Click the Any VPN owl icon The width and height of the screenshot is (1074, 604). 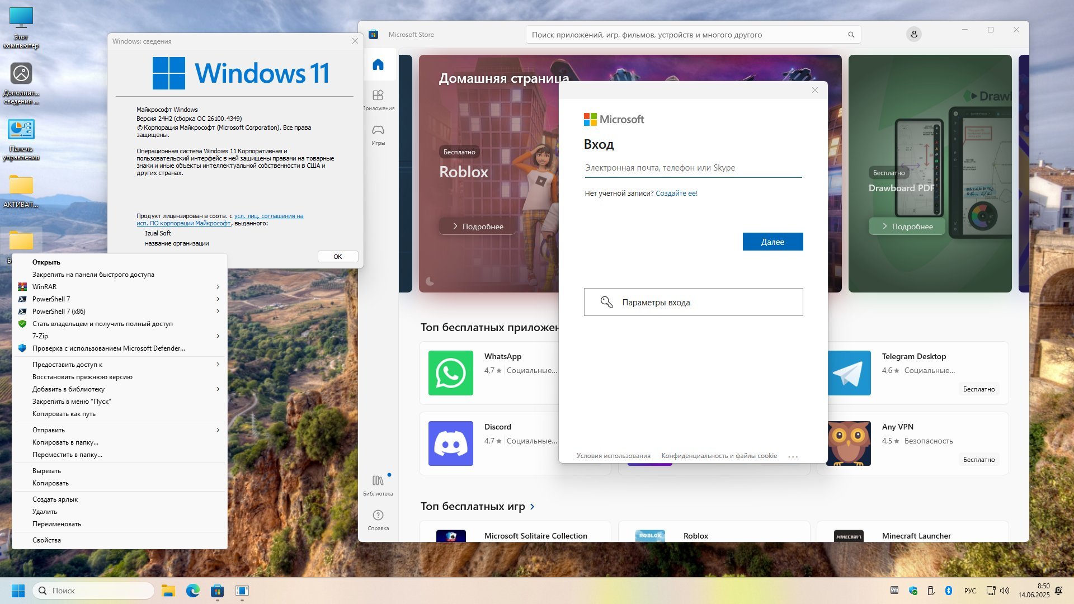(849, 443)
